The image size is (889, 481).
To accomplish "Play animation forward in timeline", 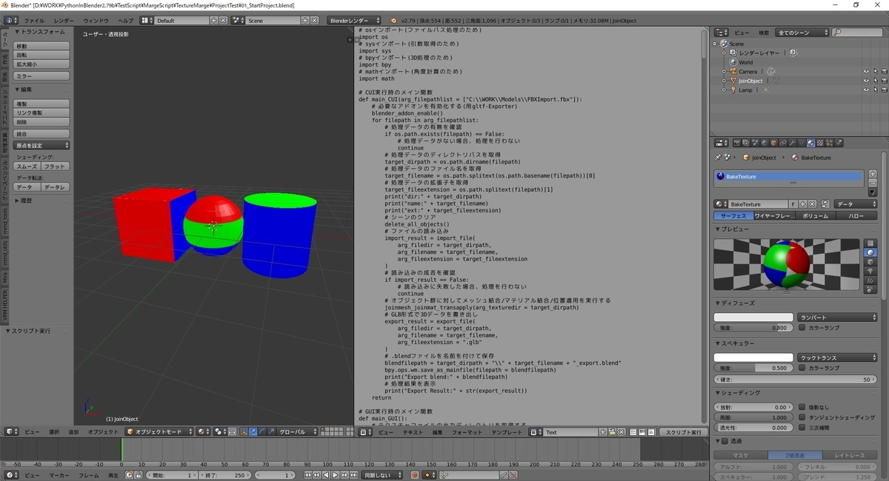I will point(335,475).
